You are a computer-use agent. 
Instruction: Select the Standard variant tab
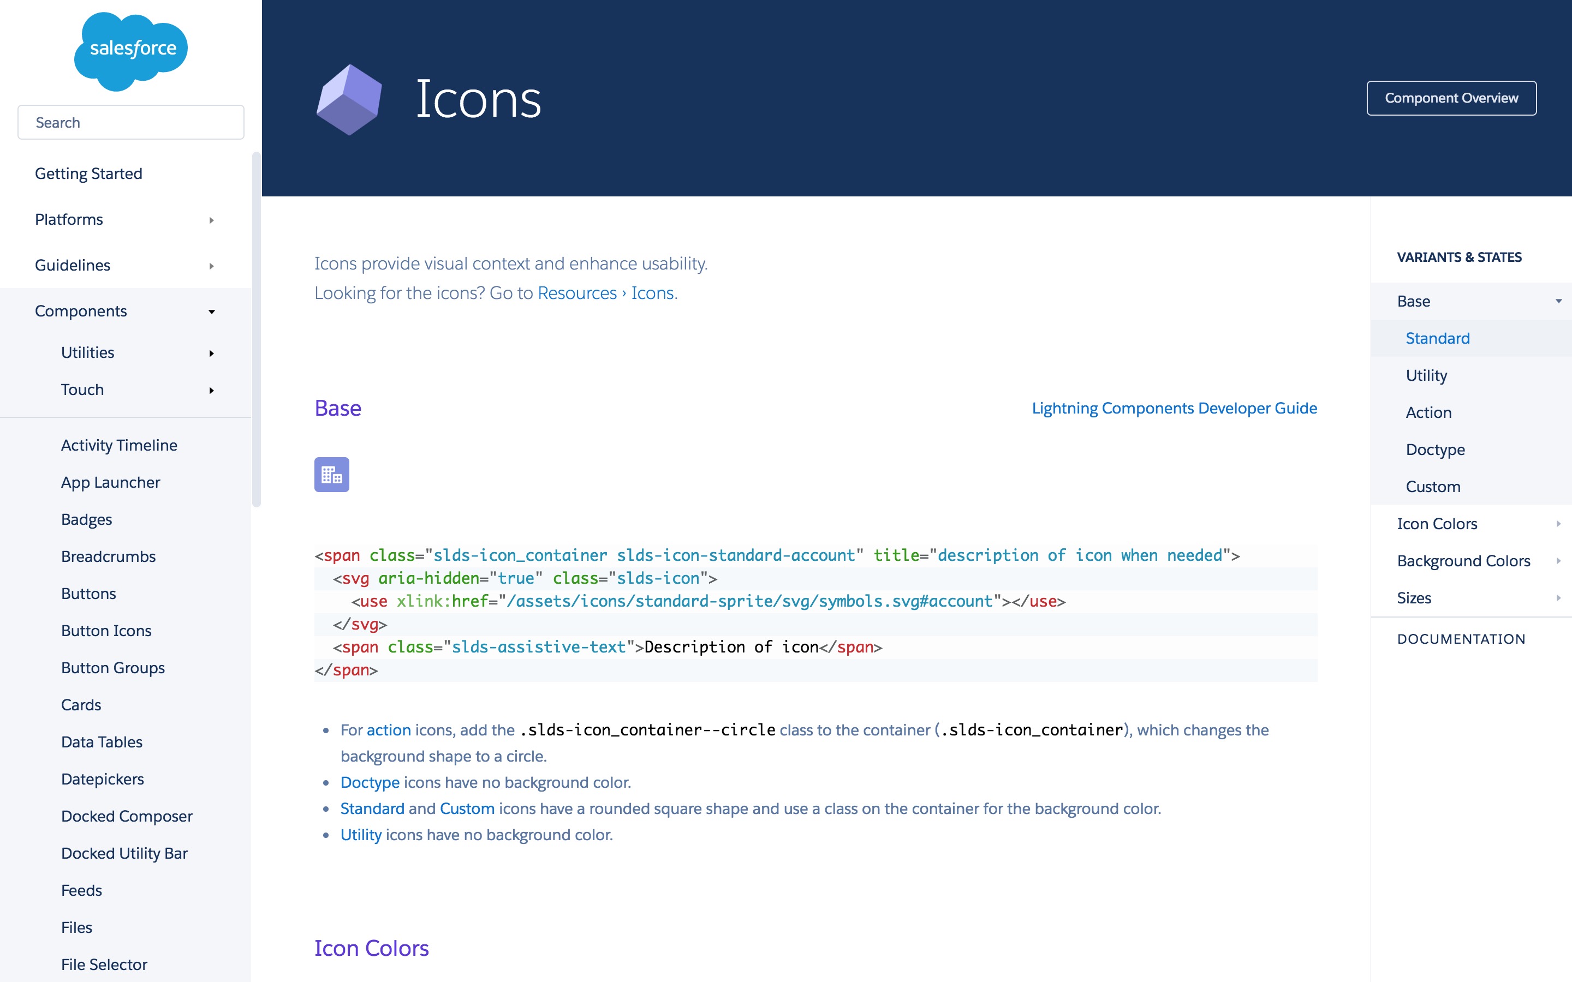click(x=1436, y=338)
